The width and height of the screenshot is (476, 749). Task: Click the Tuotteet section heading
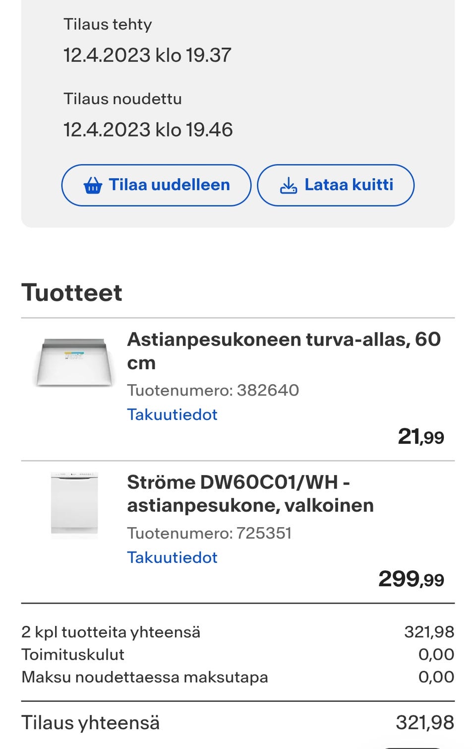pos(72,293)
